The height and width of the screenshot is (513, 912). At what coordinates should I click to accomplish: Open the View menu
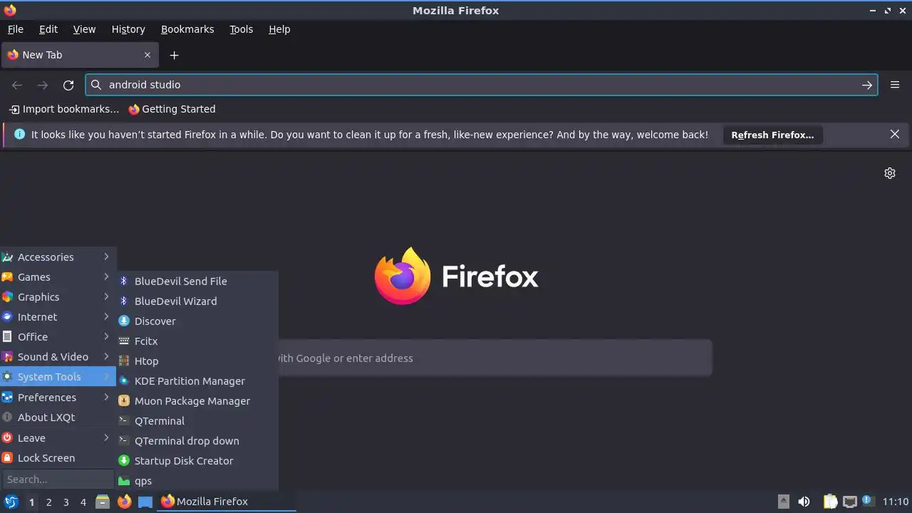[84, 29]
